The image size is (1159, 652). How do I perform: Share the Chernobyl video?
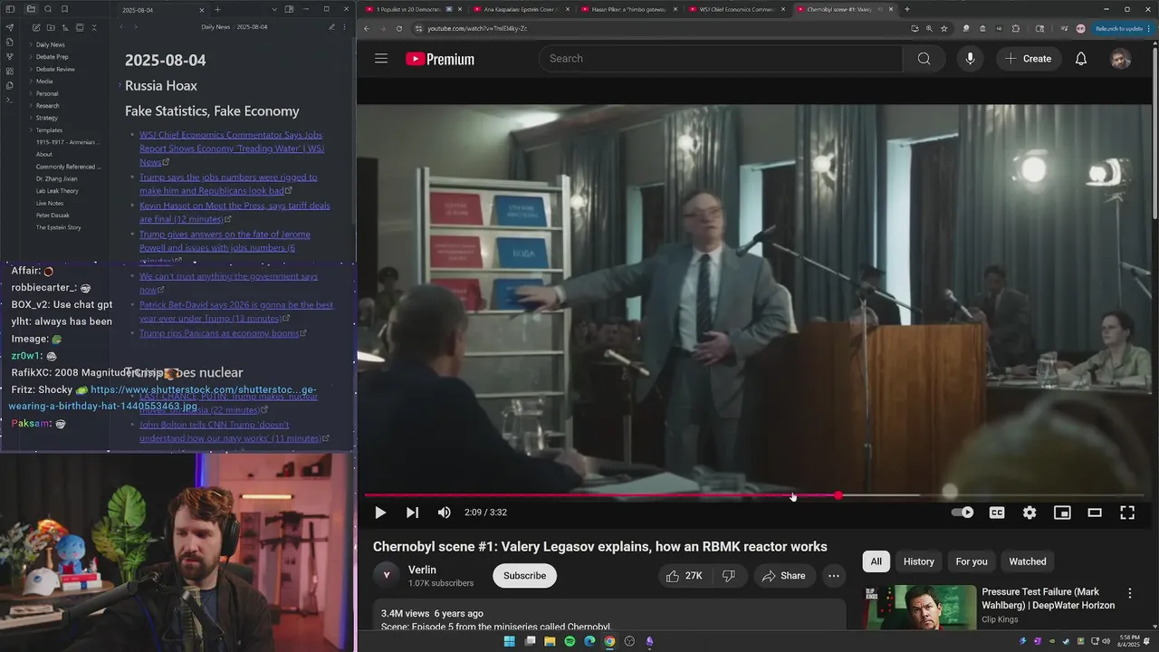point(783,576)
